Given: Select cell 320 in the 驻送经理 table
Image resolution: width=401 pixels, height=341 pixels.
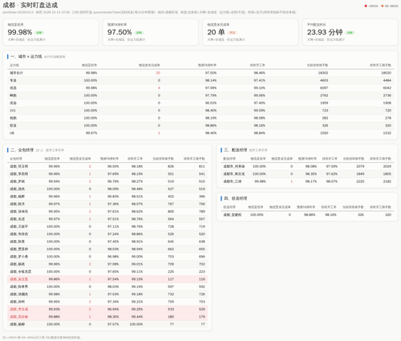Looking at the screenshot, I should pos(388,215).
